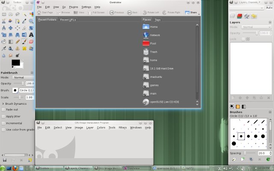Click the Full Screen button
274x171 pixels.
[95, 12]
